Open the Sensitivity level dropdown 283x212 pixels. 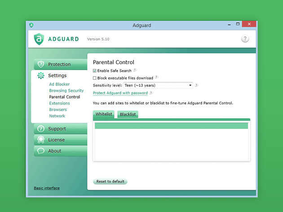pos(158,85)
